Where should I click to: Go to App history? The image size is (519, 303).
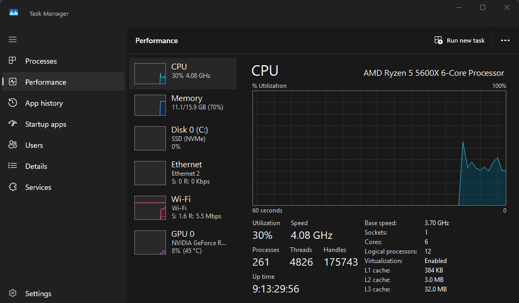(63, 103)
